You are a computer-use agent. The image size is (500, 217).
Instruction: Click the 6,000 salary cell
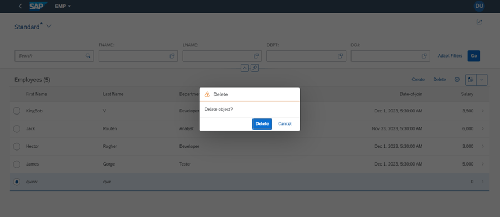coord(468,129)
